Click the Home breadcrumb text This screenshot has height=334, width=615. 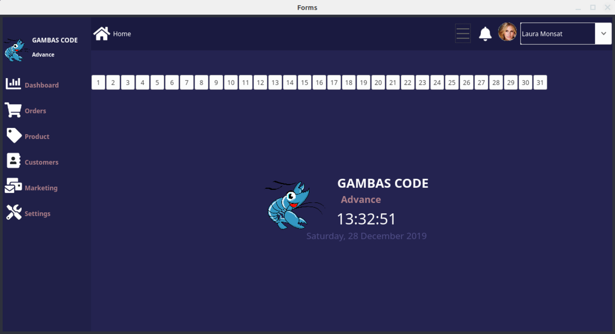122,34
